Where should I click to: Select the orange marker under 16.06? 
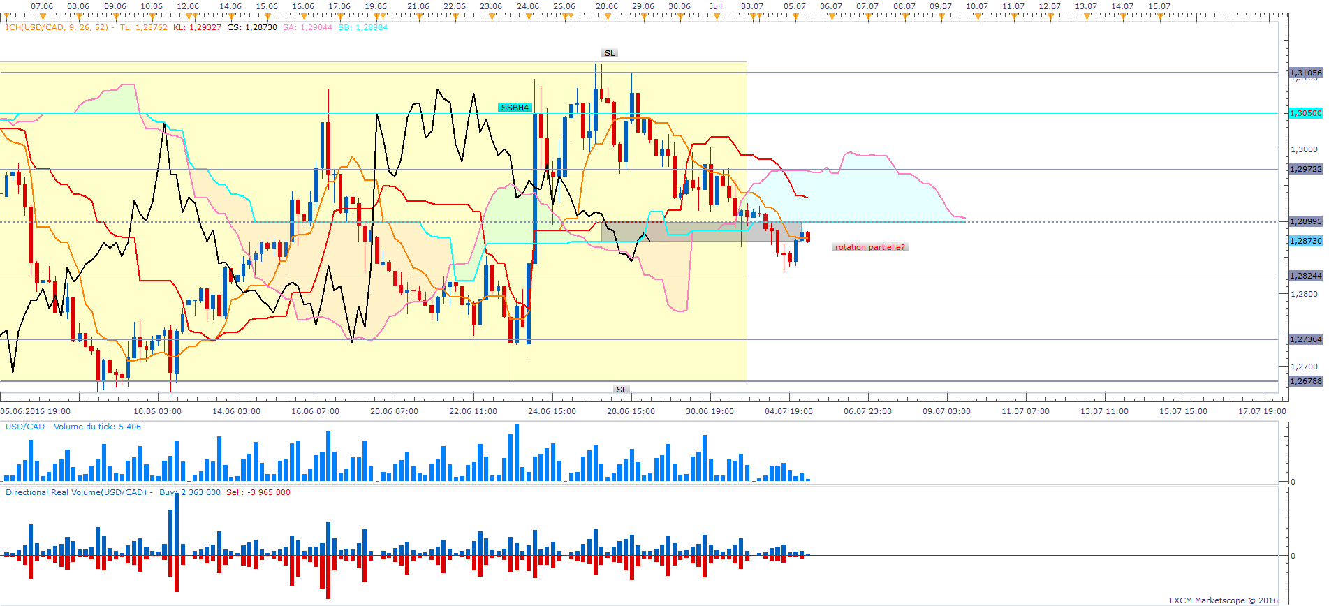[x=303, y=15]
